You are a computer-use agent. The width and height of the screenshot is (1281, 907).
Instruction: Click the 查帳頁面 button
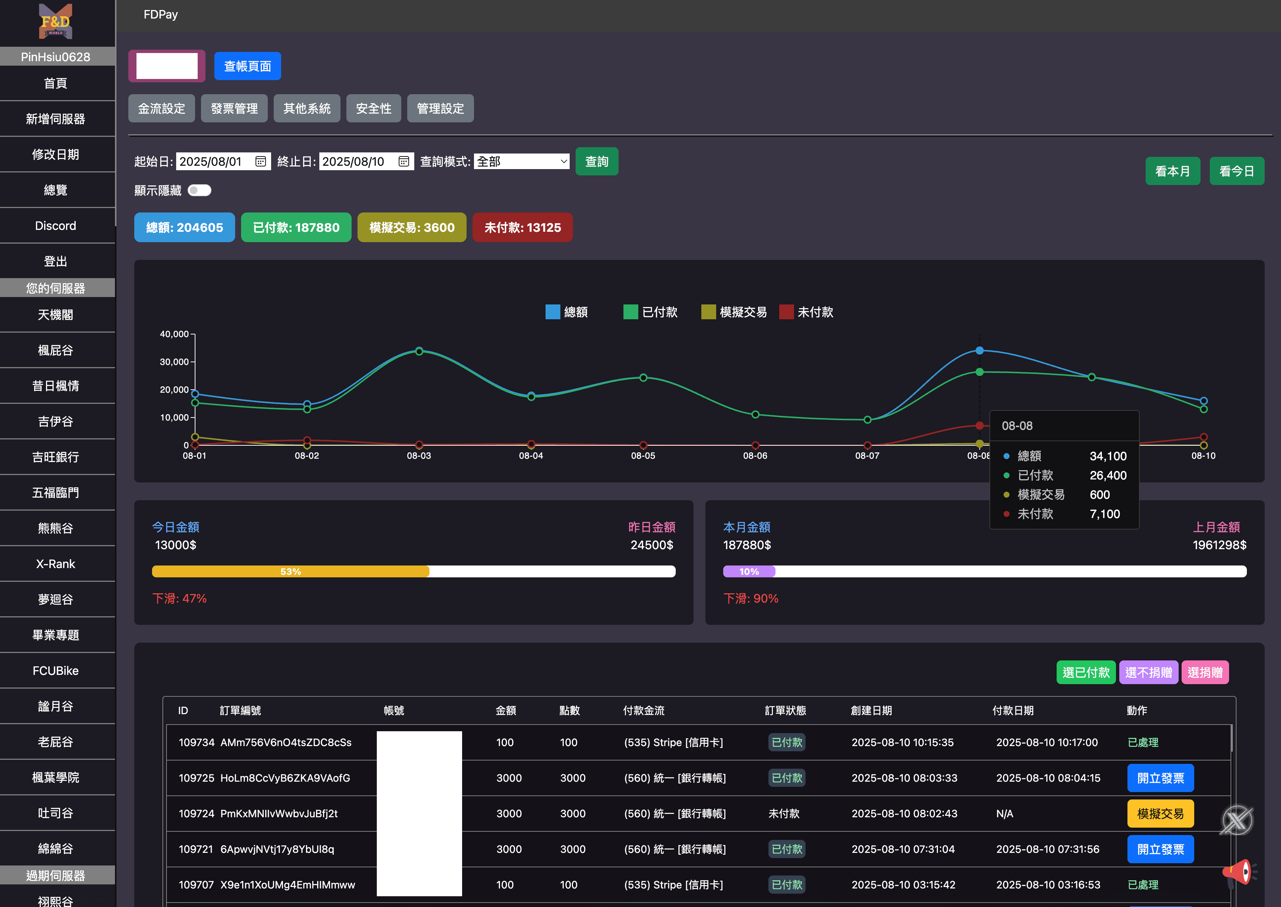tap(247, 66)
